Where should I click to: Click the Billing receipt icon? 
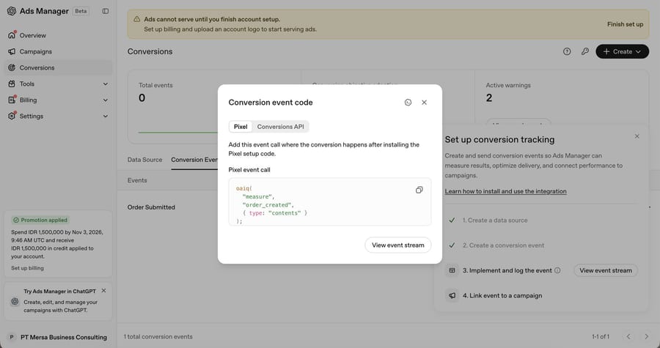tap(12, 100)
